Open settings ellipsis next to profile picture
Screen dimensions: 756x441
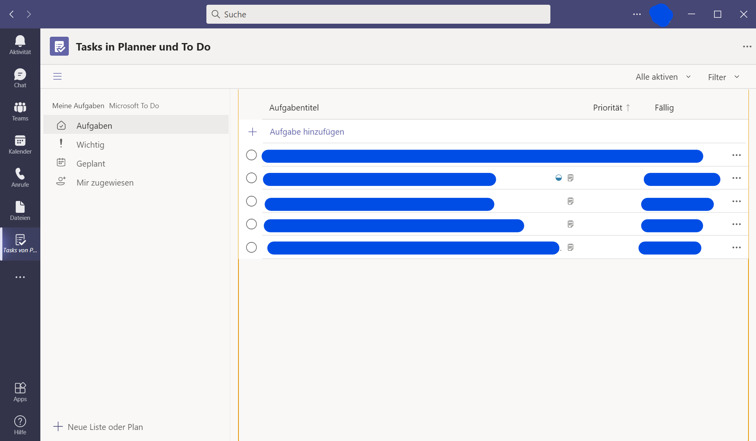(x=637, y=14)
